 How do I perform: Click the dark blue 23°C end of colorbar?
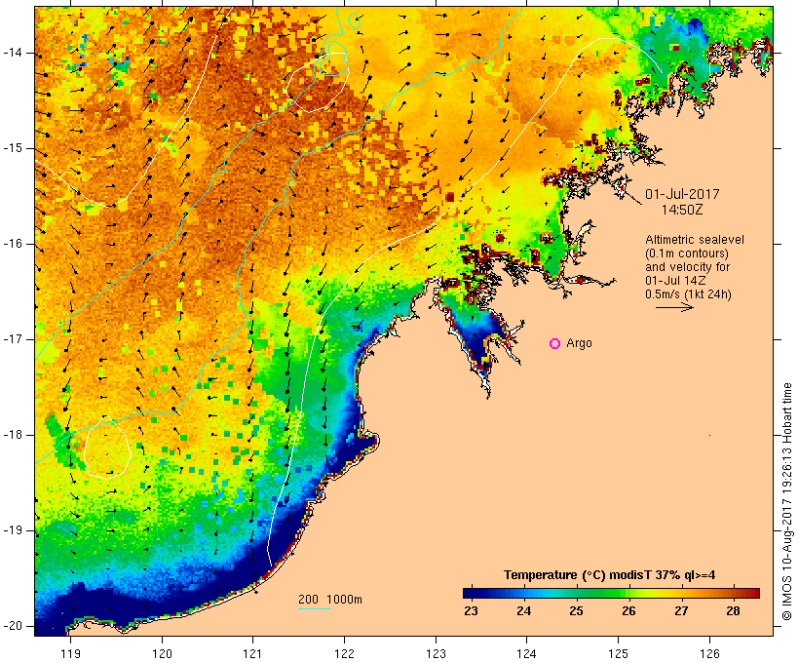tap(471, 593)
